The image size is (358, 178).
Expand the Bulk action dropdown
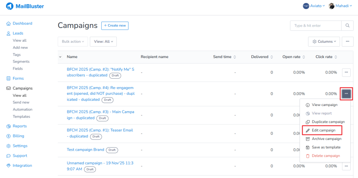pyautogui.click(x=73, y=42)
